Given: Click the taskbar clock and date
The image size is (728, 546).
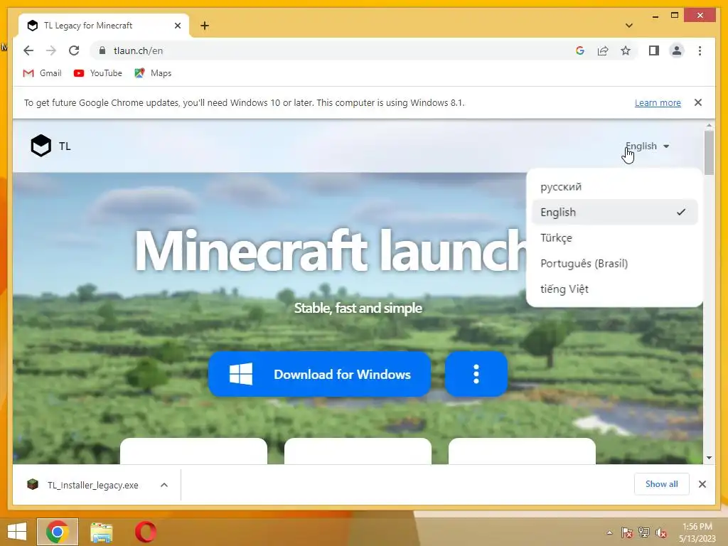Looking at the screenshot, I should 697,532.
